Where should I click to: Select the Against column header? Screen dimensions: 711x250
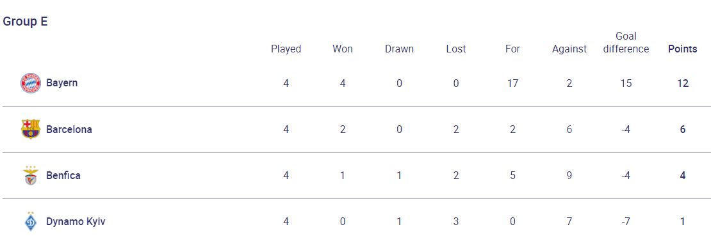[569, 49]
